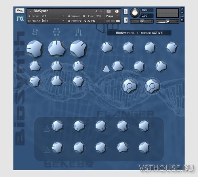Solo the instrument with the S button
Image resolution: width=198 pixels, height=177 pixels.
click(x=126, y=11)
